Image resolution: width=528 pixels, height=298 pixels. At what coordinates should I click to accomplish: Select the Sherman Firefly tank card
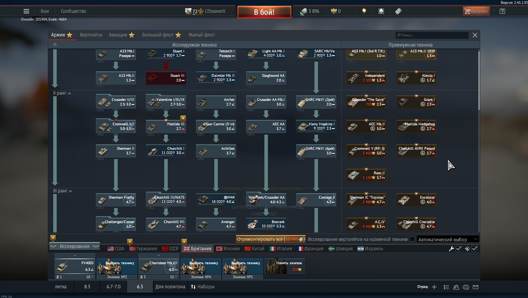point(116,200)
